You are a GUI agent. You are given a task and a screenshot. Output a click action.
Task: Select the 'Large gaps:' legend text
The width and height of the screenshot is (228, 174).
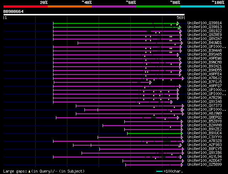click(15, 171)
